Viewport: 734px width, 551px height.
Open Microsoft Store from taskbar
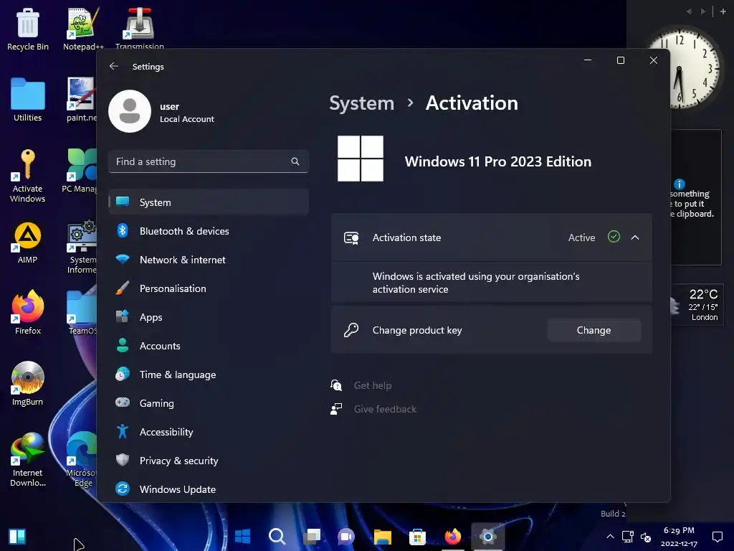(x=417, y=537)
